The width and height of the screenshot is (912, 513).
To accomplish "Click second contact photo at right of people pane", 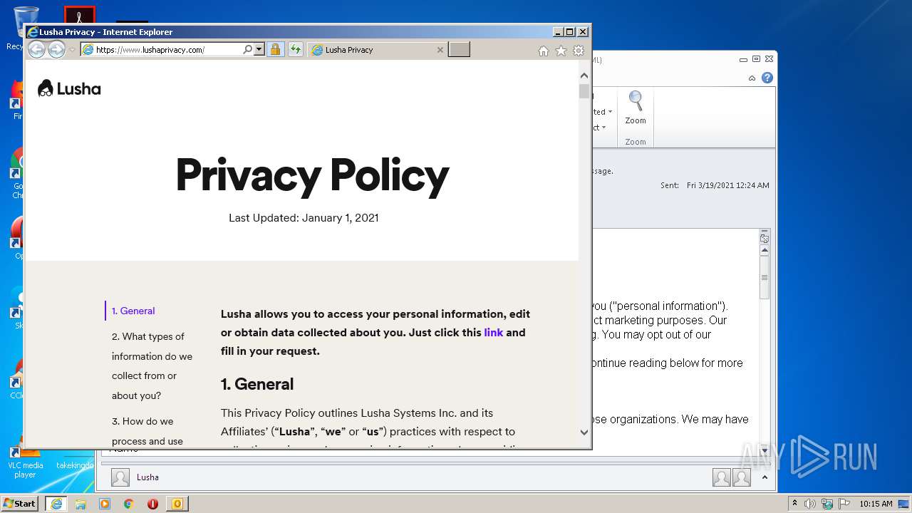I will click(742, 477).
